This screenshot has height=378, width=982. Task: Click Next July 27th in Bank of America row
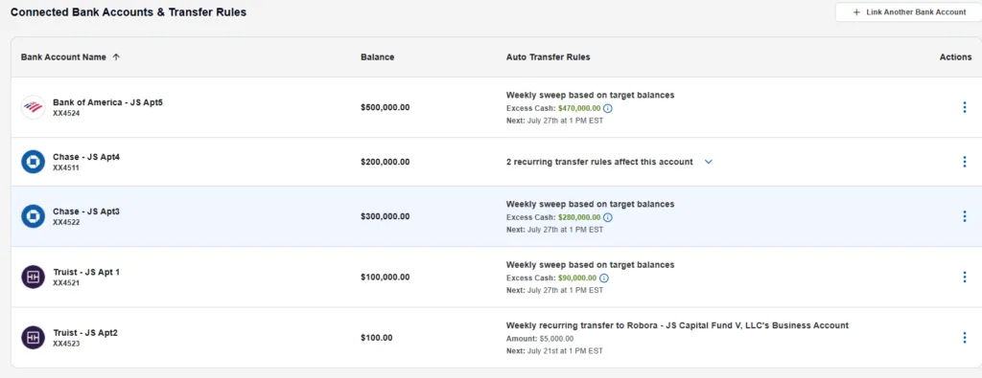tap(554, 121)
